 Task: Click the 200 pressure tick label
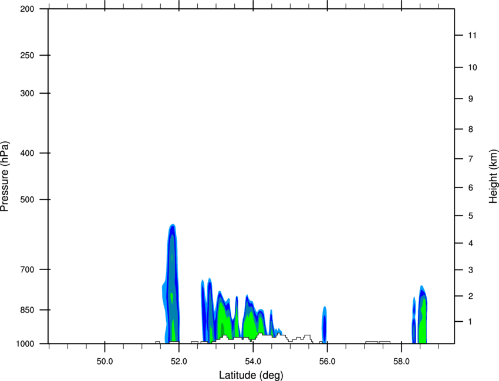(27, 9)
